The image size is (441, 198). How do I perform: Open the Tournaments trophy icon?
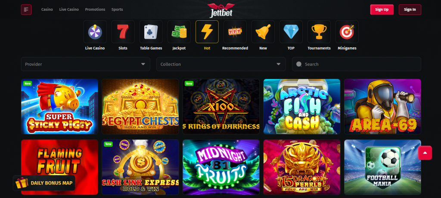pos(319,32)
